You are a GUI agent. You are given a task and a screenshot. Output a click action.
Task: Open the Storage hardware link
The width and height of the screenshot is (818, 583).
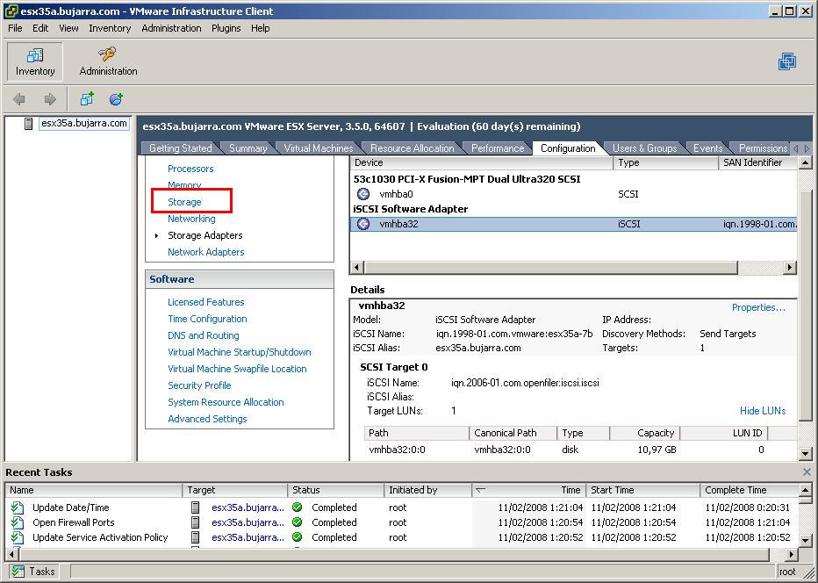tap(184, 202)
